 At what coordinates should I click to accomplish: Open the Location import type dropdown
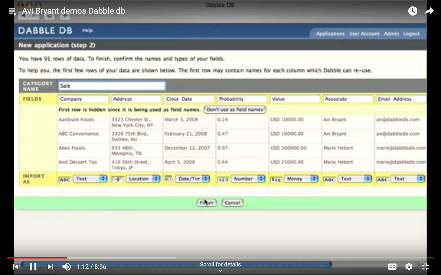pos(143,179)
